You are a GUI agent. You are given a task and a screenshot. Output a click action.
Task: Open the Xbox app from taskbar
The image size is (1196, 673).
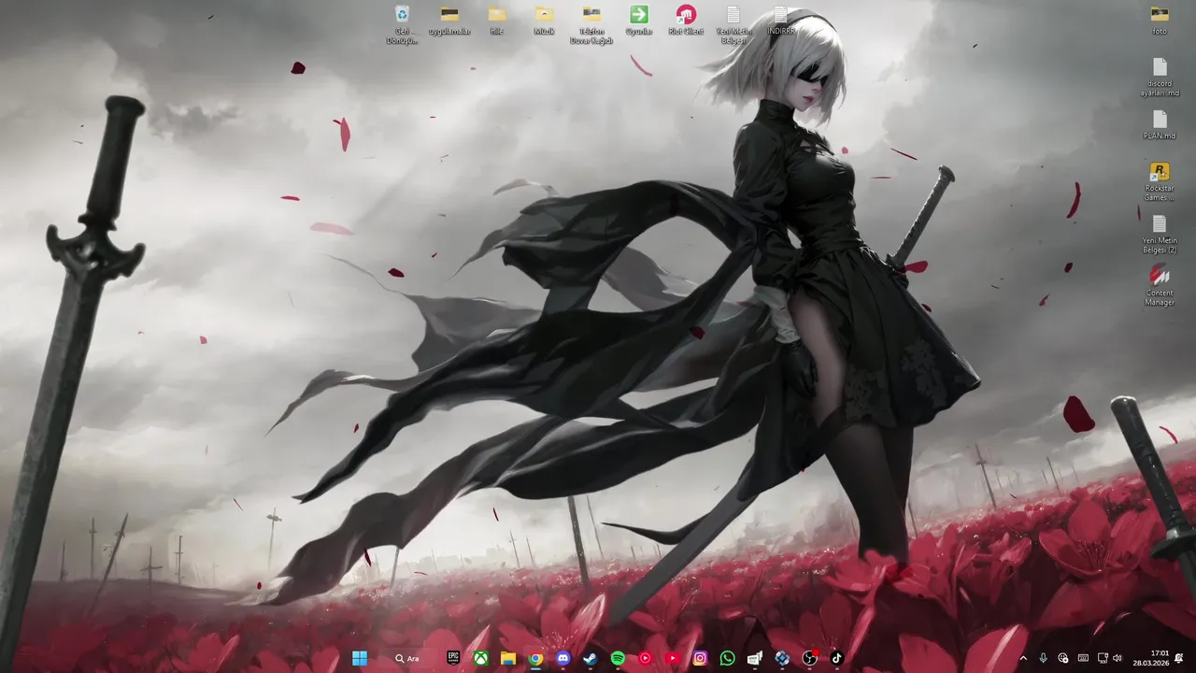tap(480, 658)
